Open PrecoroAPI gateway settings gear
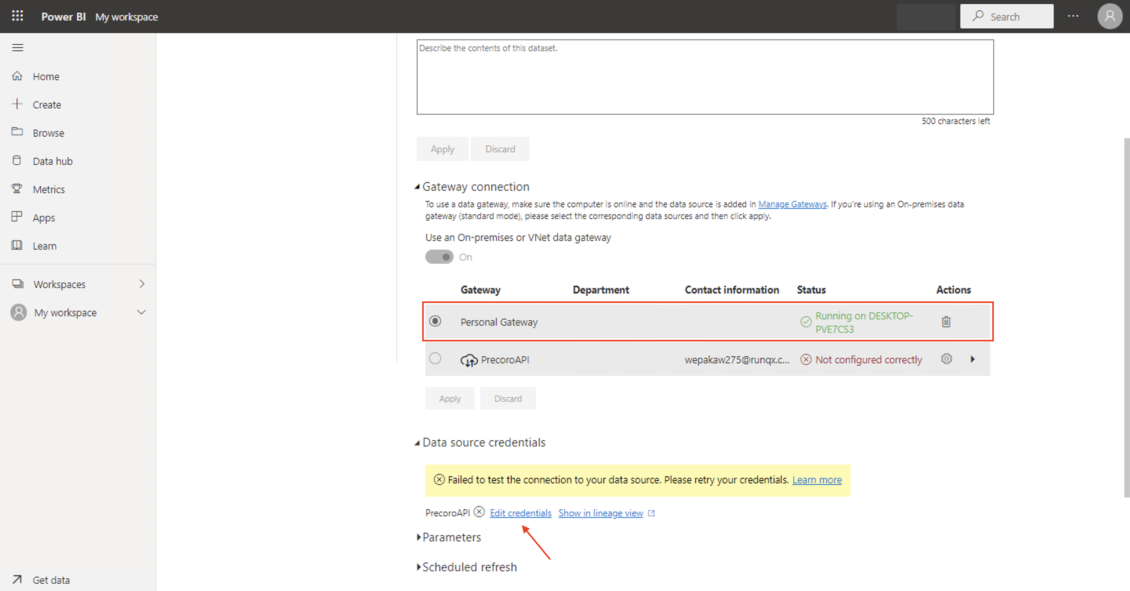The width and height of the screenshot is (1130, 591). [947, 359]
